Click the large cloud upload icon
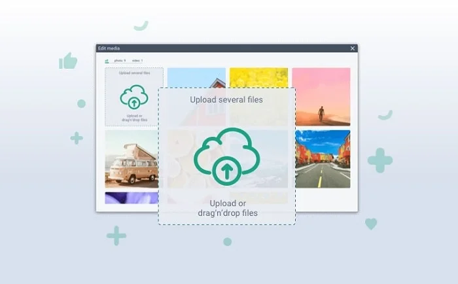Screen dimensions: 458x284 [226, 157]
